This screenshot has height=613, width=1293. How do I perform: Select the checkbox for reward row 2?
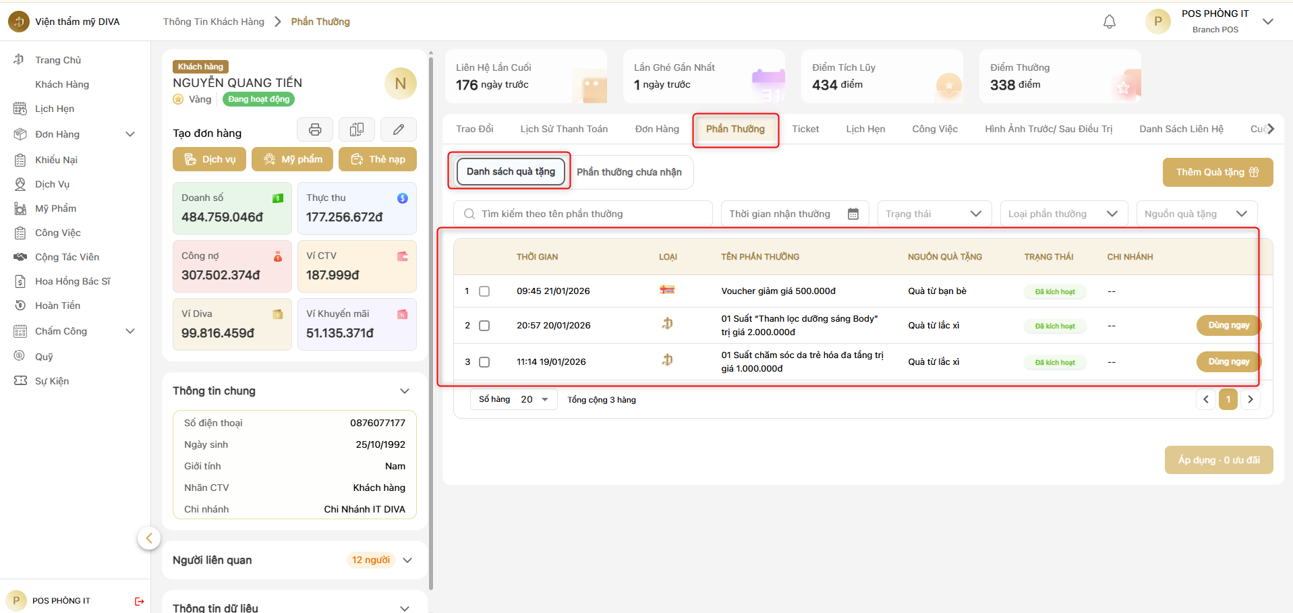coord(484,326)
